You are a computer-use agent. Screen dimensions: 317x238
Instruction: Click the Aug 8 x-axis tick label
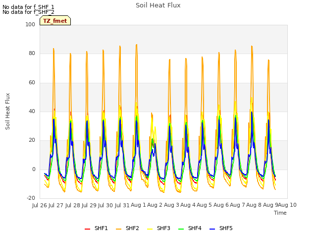(254, 205)
